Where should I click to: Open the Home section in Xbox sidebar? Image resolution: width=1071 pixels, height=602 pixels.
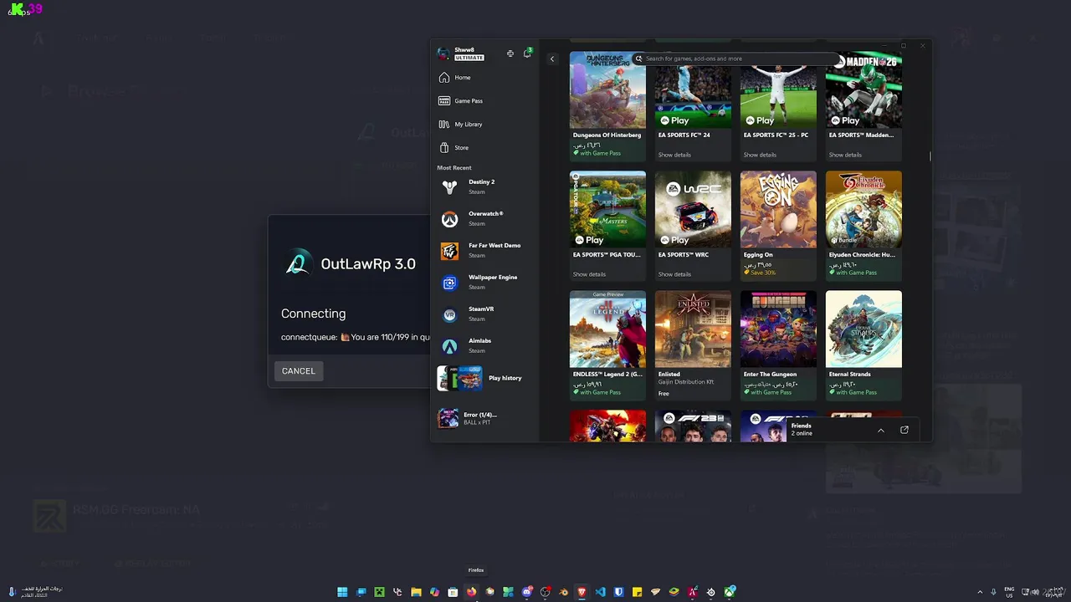pos(485,78)
